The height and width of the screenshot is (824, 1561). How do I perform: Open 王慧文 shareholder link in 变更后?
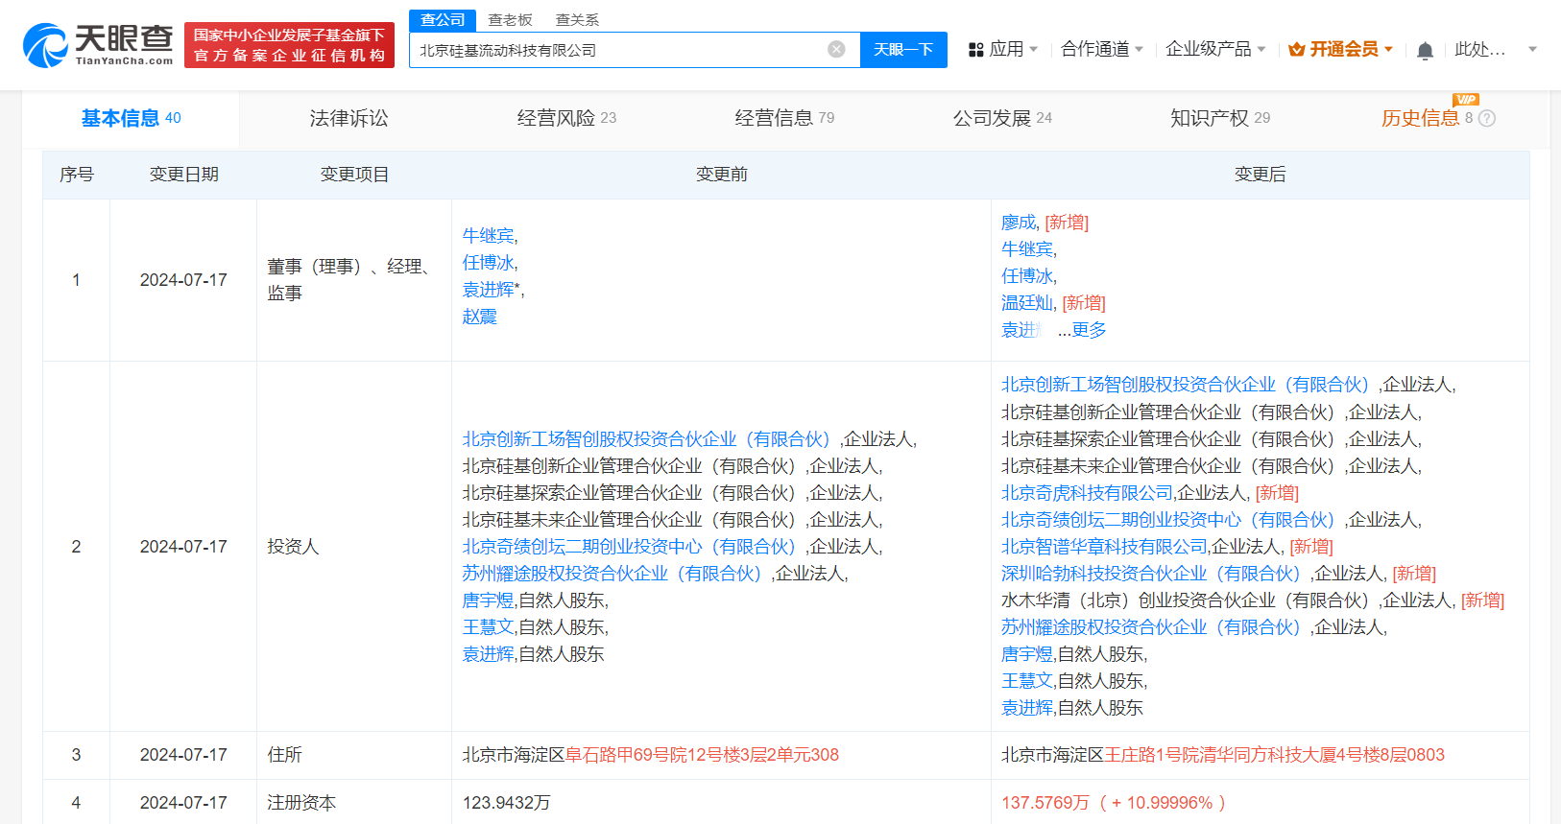coord(1027,681)
